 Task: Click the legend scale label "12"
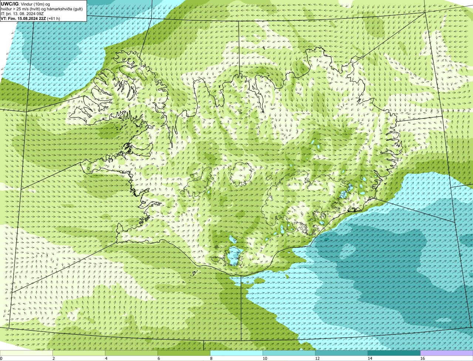coord(317,358)
